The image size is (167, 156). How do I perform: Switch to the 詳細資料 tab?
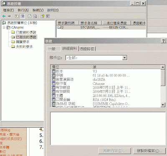click(70, 48)
